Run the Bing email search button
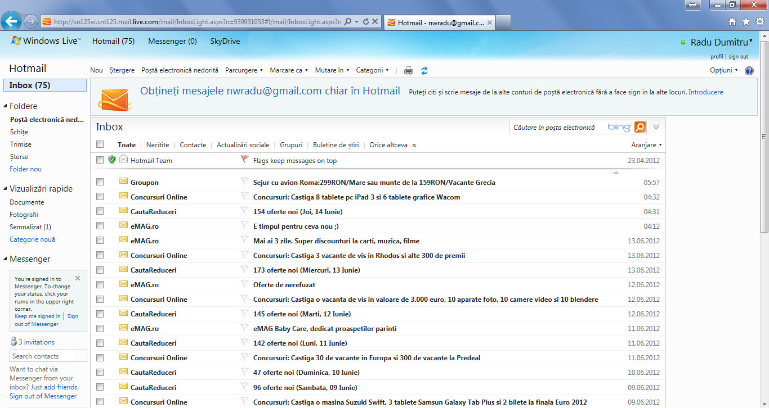Image resolution: width=769 pixels, height=408 pixels. [x=640, y=128]
